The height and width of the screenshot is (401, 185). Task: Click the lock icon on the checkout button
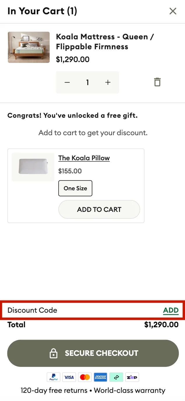[x=54, y=353]
